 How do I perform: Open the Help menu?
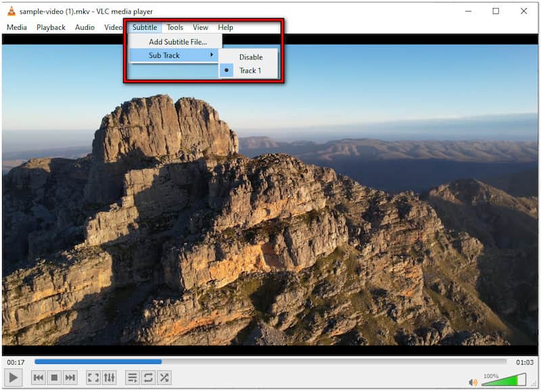(x=225, y=27)
